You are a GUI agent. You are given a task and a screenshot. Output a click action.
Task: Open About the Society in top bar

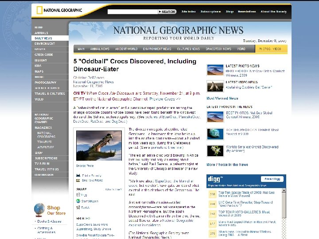point(274,12)
